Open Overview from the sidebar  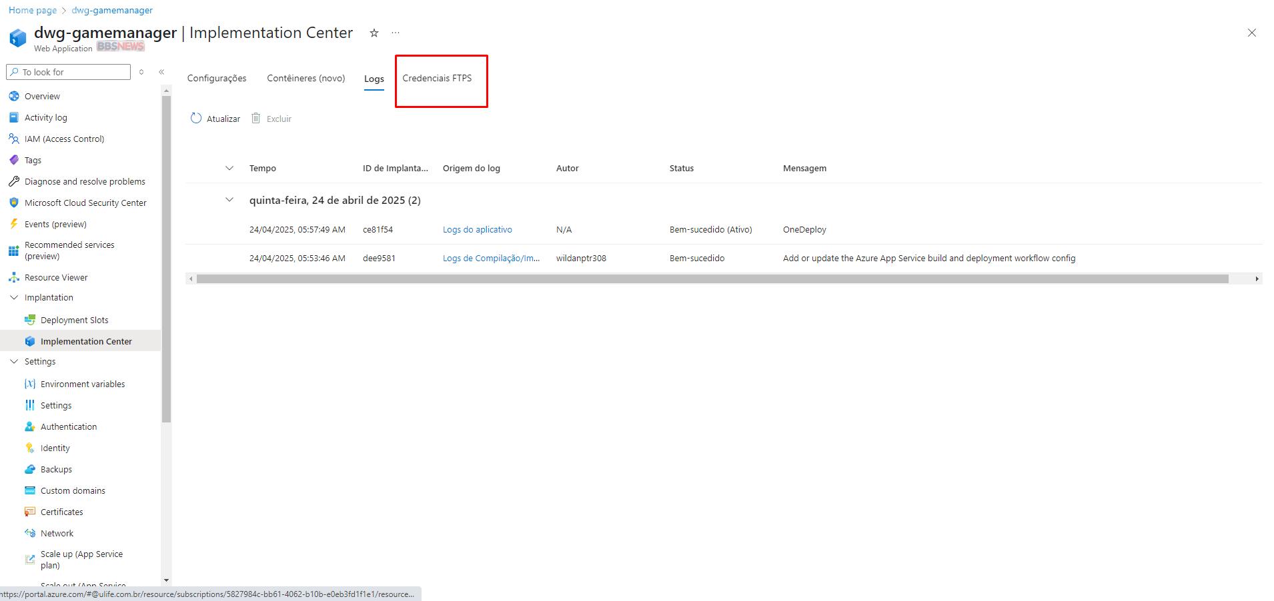click(42, 97)
